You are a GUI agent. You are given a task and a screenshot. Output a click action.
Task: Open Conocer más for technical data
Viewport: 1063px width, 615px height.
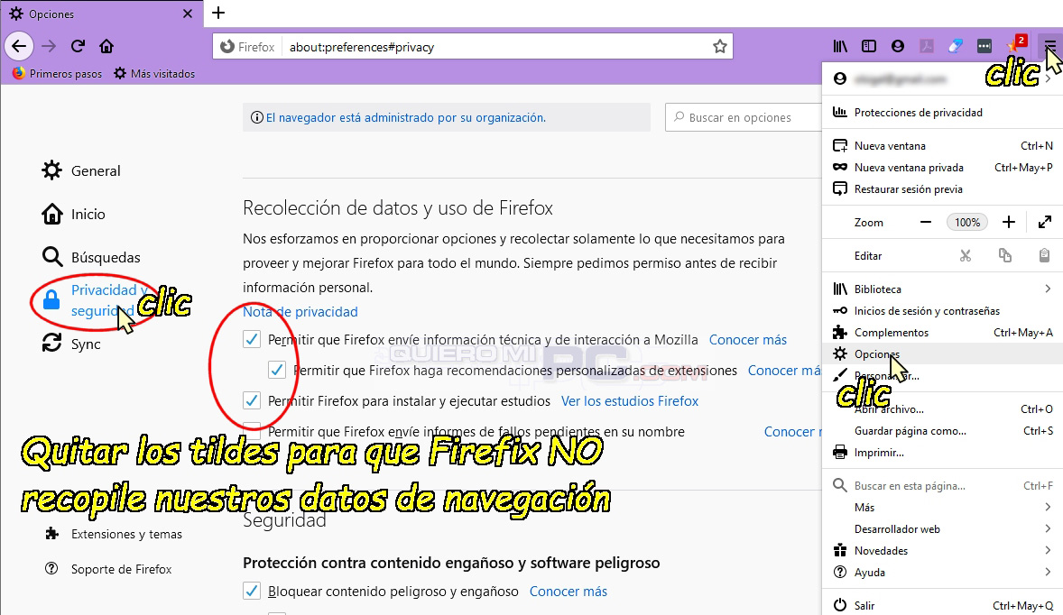[748, 339]
